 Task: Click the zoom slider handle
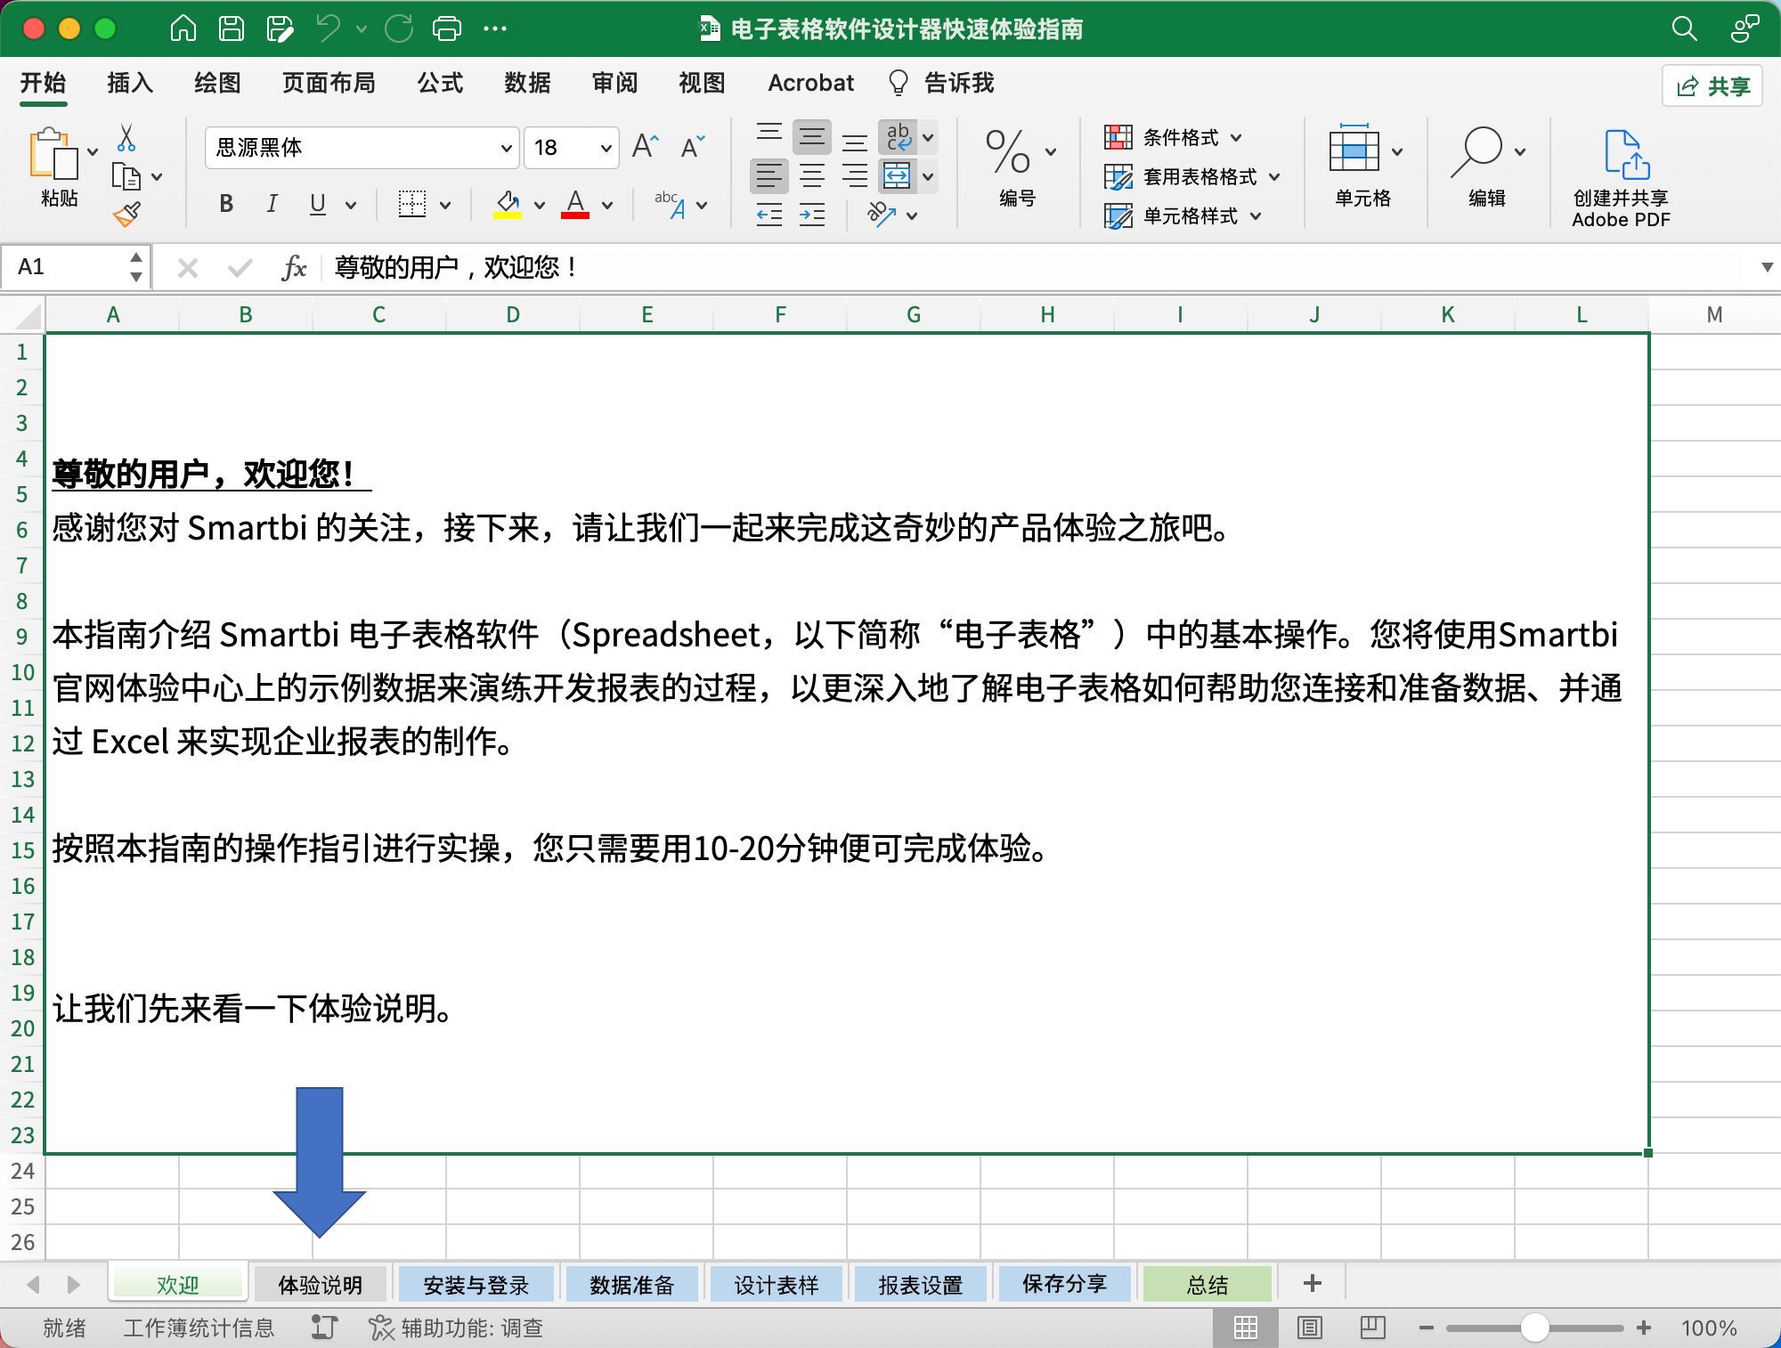[x=1534, y=1328]
